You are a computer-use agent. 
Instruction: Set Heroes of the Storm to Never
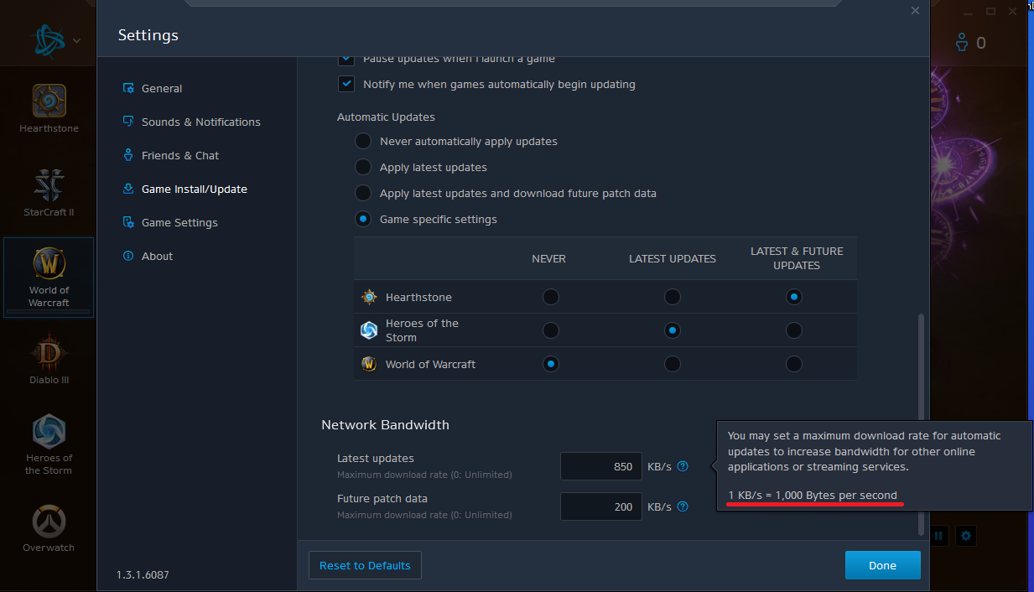tap(550, 330)
